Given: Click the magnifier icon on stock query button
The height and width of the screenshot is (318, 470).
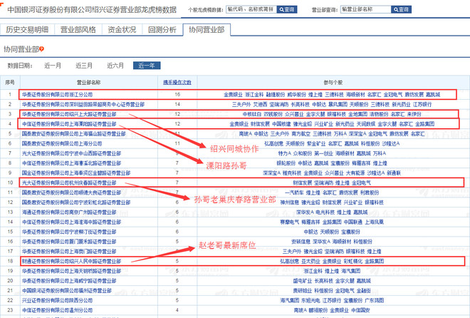Looking at the screenshot, I should 281,9.
